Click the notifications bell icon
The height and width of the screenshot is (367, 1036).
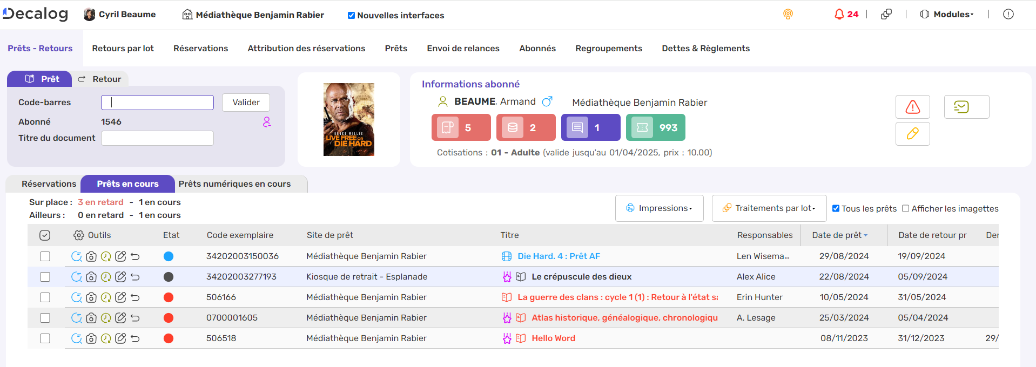click(x=839, y=15)
